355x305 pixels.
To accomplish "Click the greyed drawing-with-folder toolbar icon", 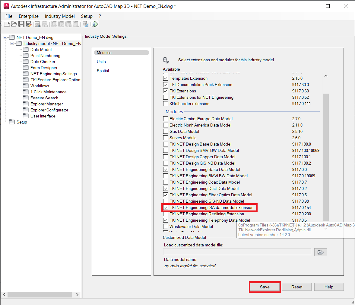I will pyautogui.click(x=61, y=24).
